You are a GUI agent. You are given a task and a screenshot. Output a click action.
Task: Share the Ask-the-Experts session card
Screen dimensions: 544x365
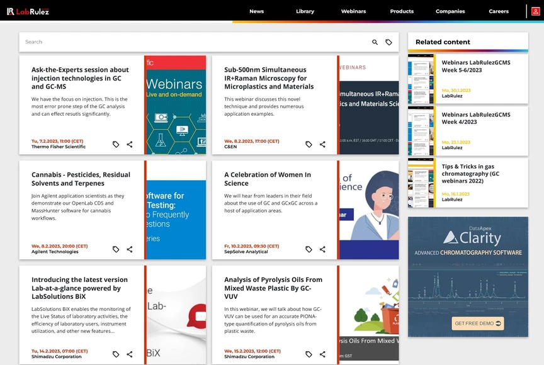[x=130, y=144]
